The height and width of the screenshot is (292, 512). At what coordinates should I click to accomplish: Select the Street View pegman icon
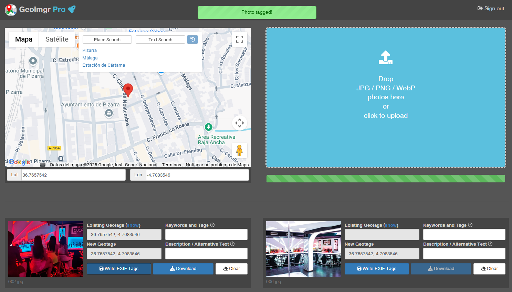coord(240,150)
